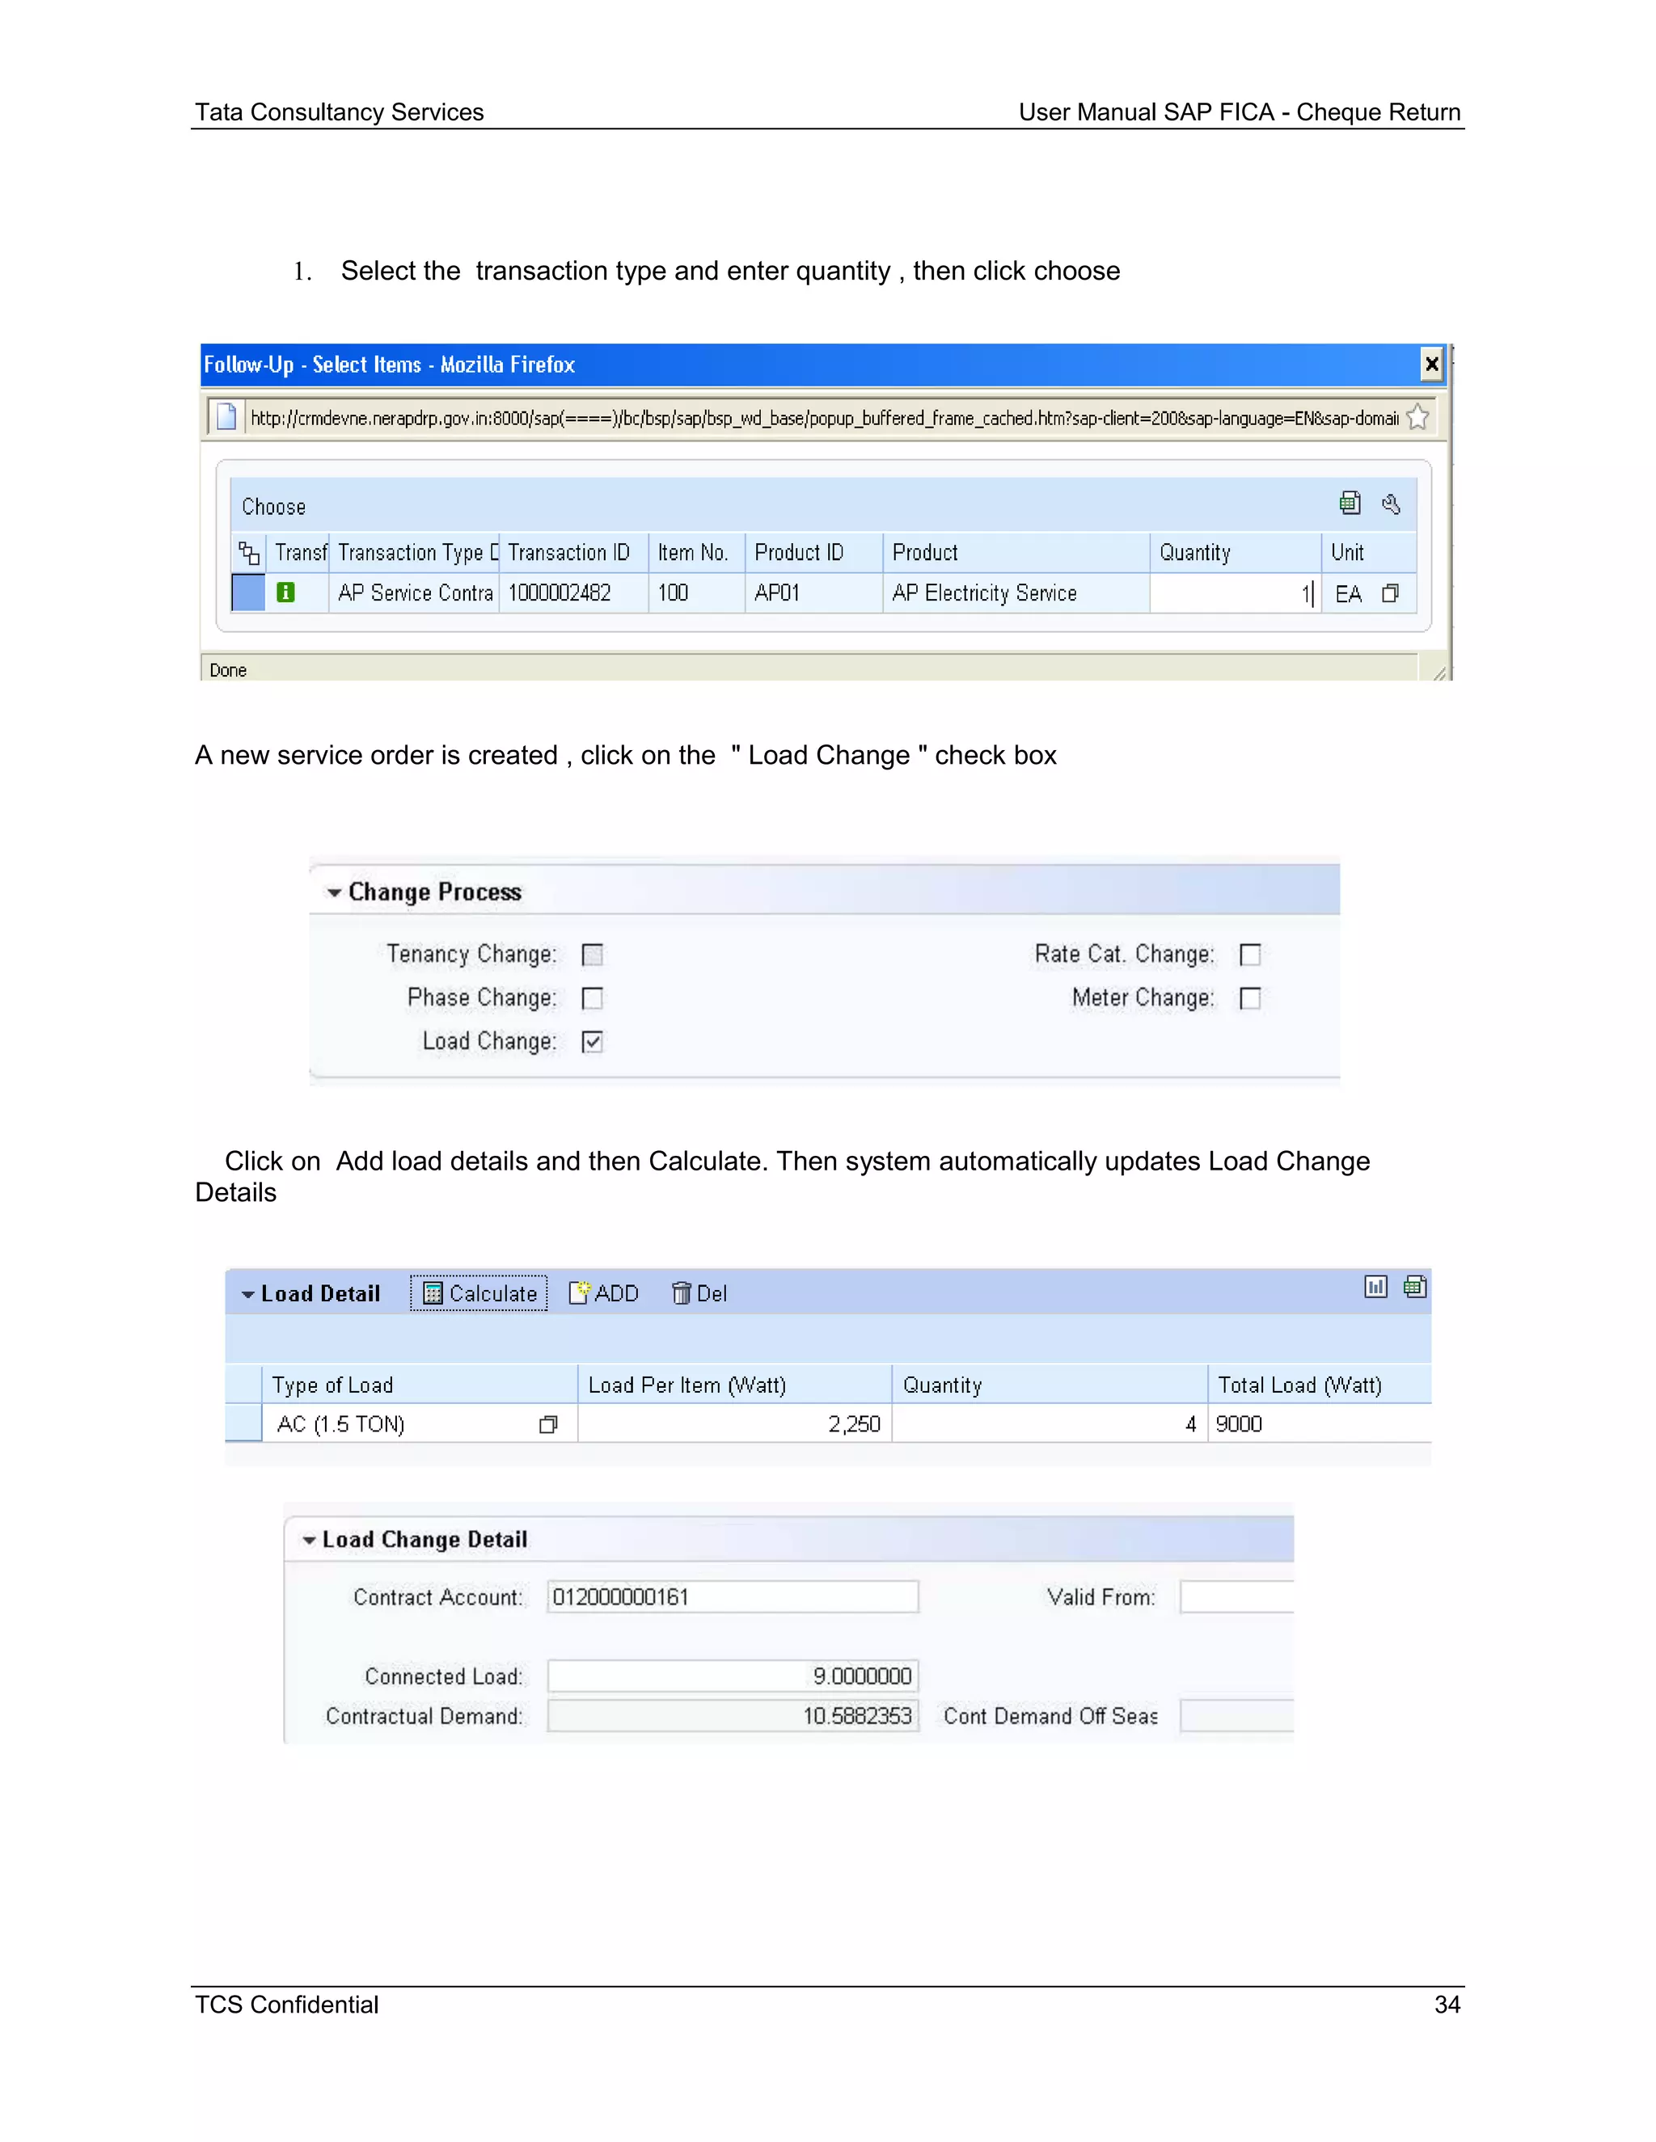This screenshot has height=2142, width=1656.
Task: Click the green info icon in AP Service row
Action: pyautogui.click(x=285, y=592)
